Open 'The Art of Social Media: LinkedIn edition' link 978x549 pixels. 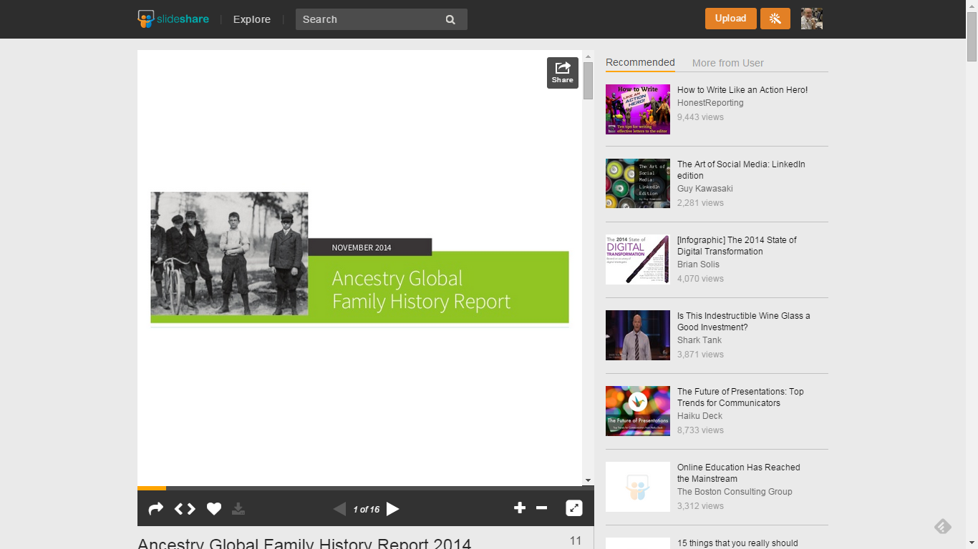tap(741, 170)
